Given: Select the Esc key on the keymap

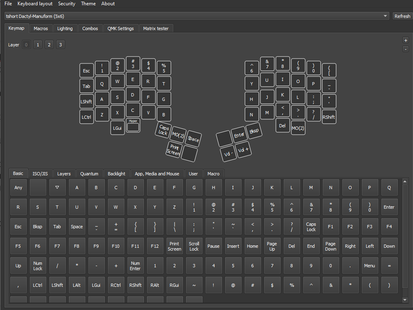Looking at the screenshot, I should point(86,71).
